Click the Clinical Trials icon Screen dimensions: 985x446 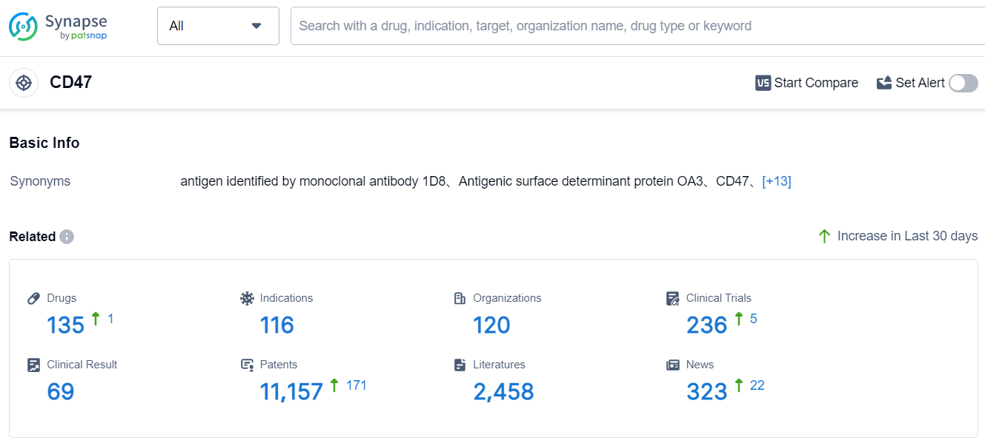pyautogui.click(x=673, y=299)
